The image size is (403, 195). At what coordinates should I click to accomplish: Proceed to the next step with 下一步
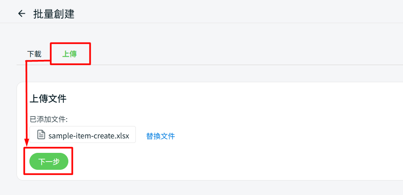coord(49,162)
